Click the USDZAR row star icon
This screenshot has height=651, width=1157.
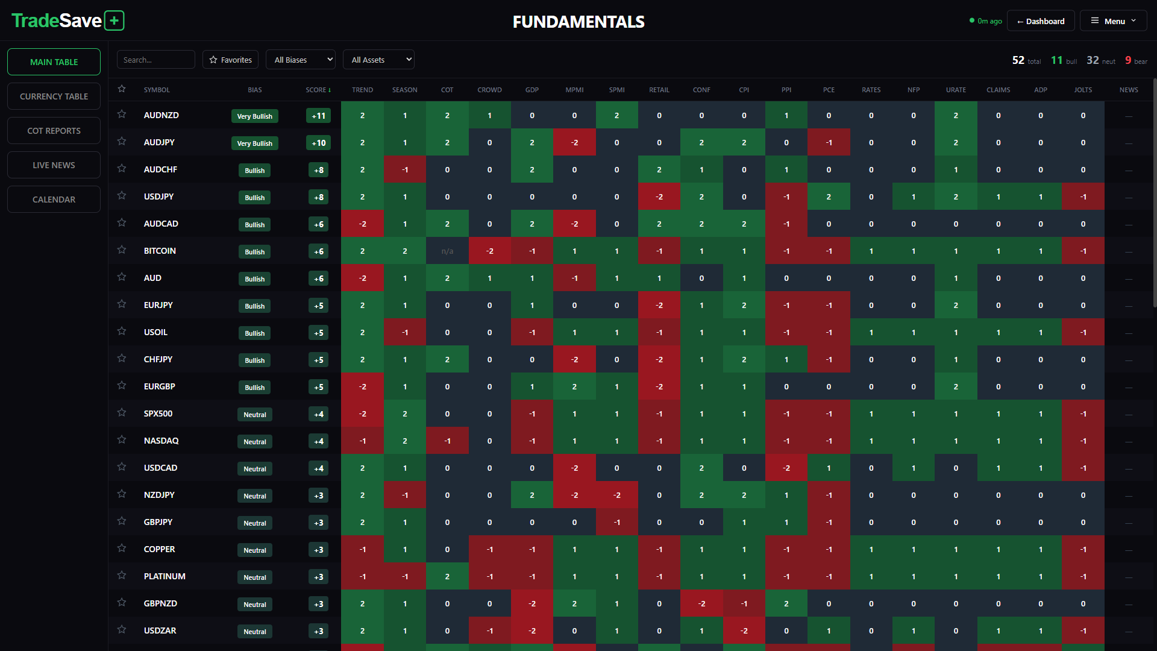[122, 630]
